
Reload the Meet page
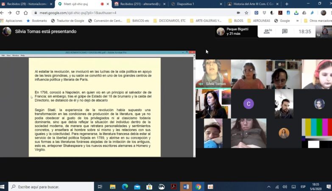18,13
